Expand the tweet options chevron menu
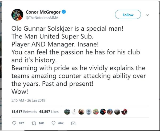The height and width of the screenshot is (131, 160). [147, 15]
